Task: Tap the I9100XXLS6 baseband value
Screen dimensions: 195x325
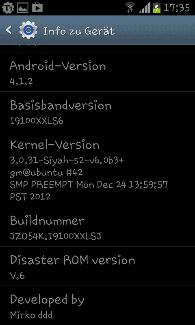Action: point(37,121)
